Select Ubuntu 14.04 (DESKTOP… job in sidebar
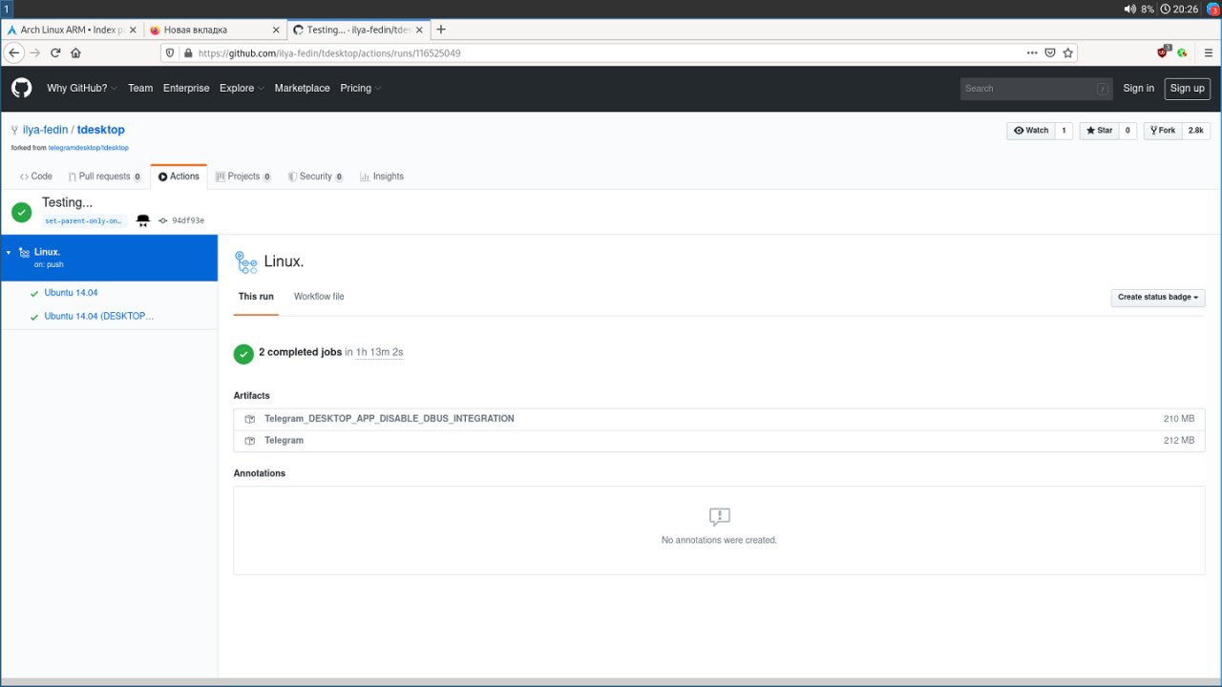 [98, 316]
